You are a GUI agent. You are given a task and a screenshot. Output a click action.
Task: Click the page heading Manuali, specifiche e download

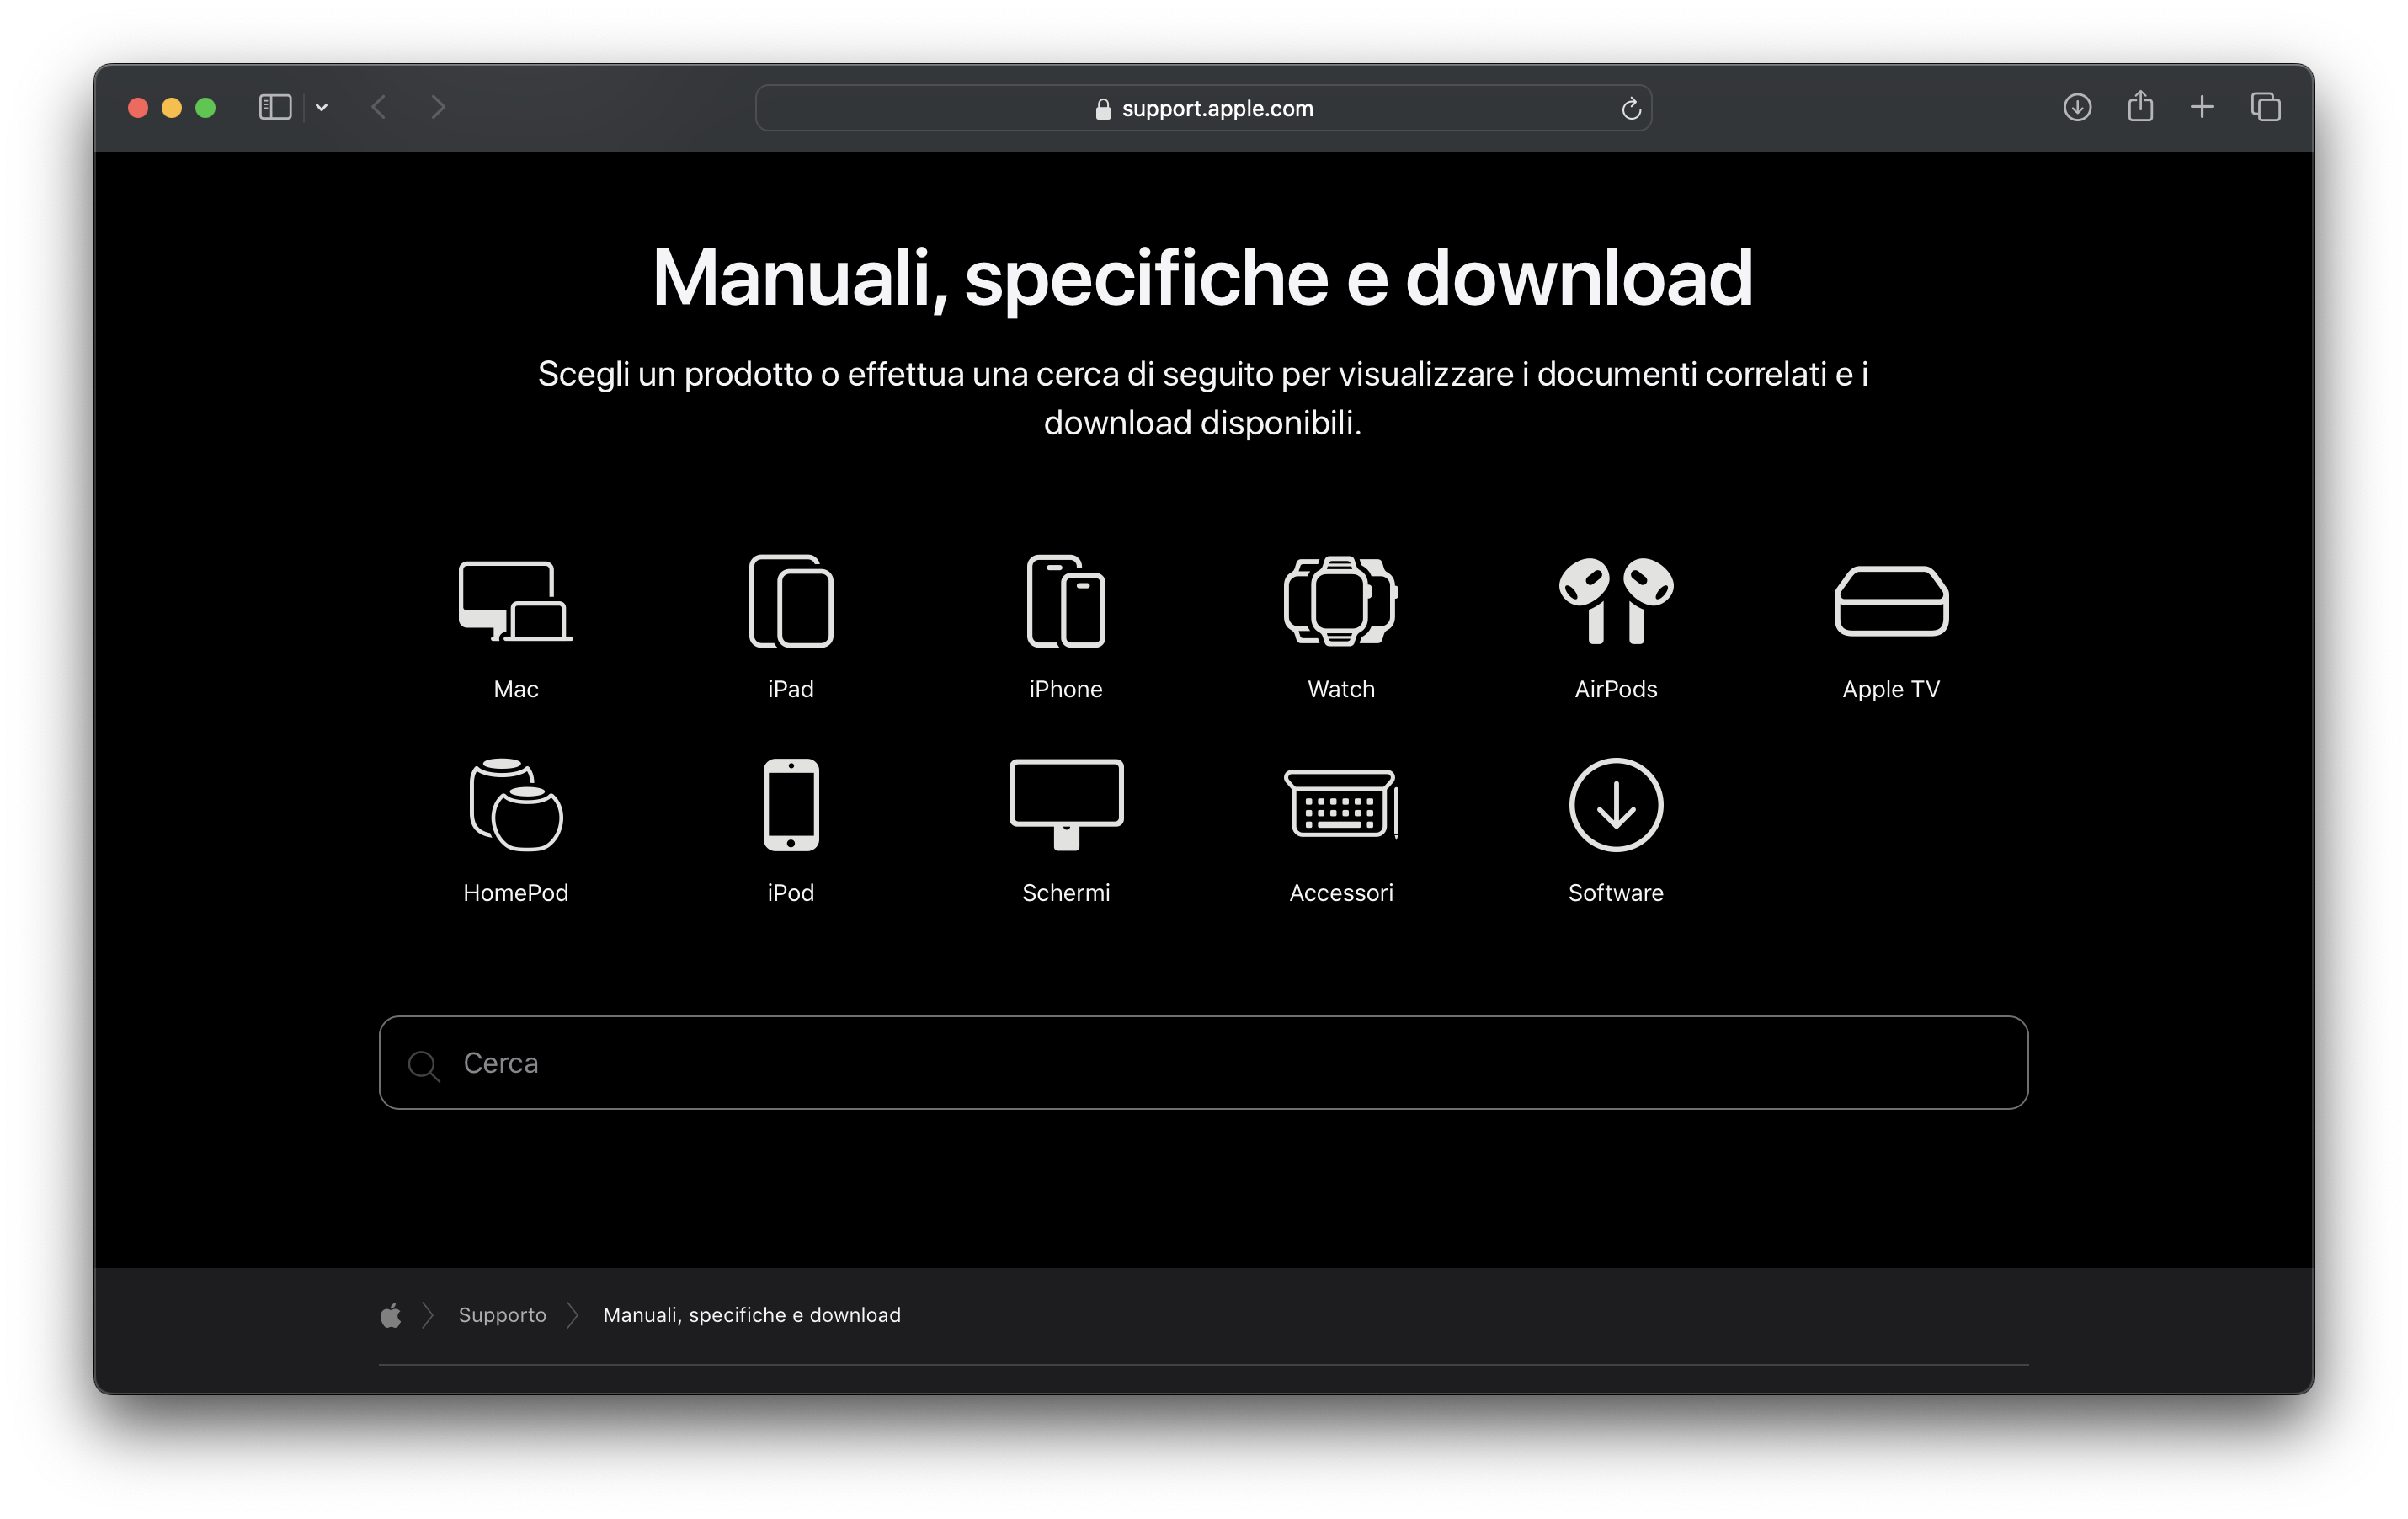point(1203,278)
